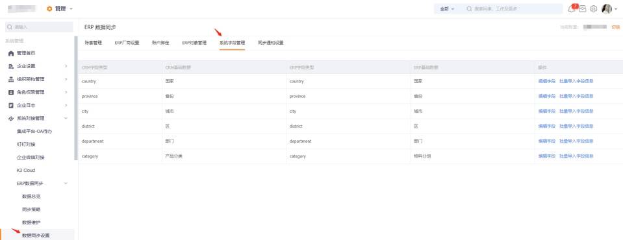Collapse the ERP数据同步 submenu chevron
This screenshot has height=240, width=623.
coord(66,184)
